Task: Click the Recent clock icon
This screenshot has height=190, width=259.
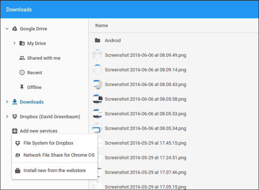Action: [x=22, y=72]
